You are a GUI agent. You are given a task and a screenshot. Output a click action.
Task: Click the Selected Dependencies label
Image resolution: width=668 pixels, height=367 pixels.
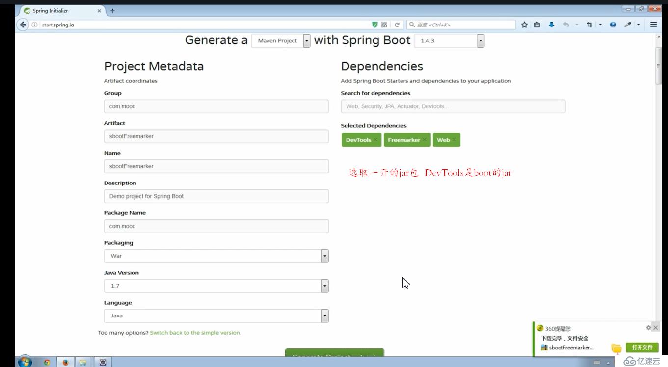374,126
